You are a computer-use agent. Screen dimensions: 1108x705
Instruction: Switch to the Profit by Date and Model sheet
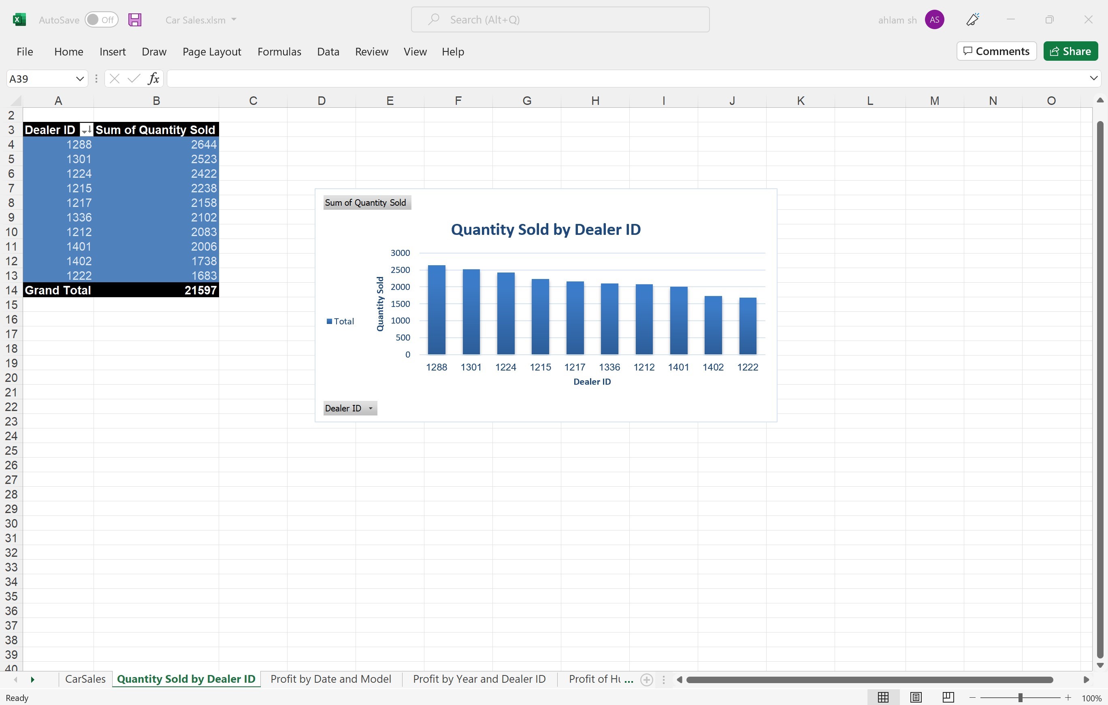tap(331, 679)
